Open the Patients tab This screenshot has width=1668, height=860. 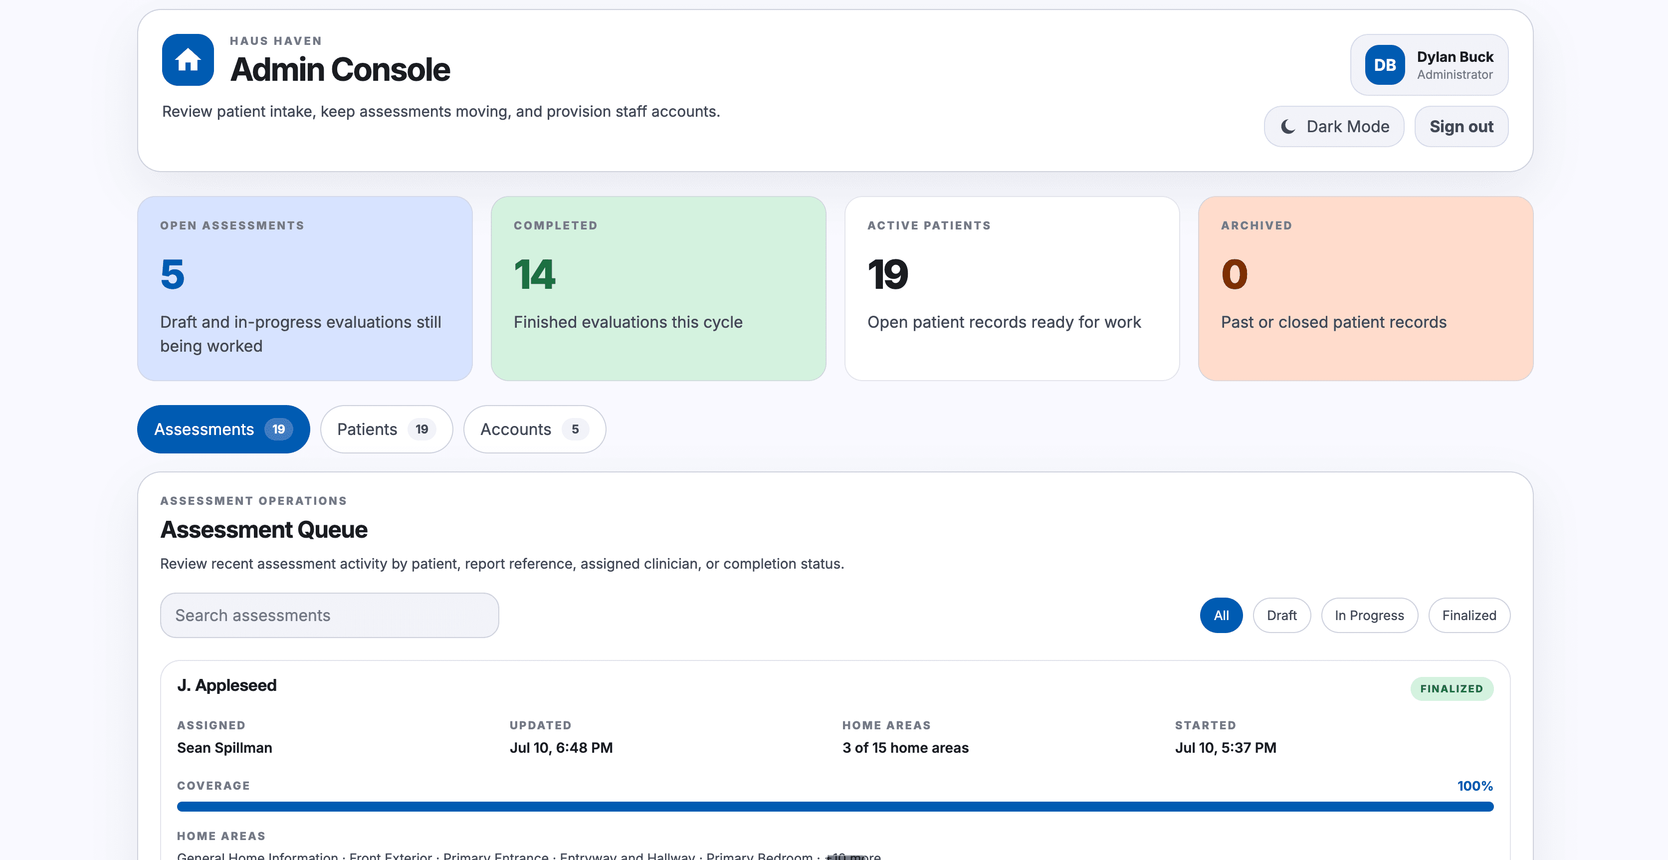click(386, 430)
